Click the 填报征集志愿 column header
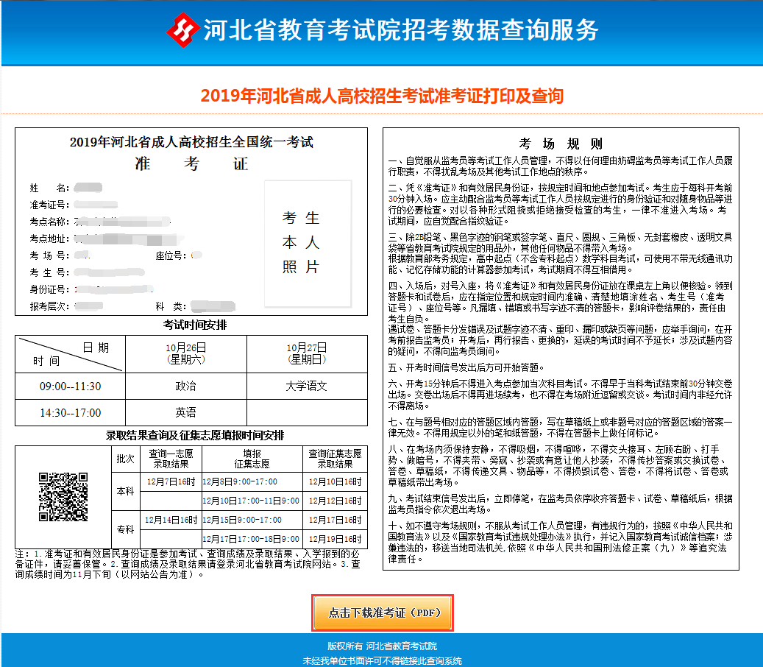 tap(252, 459)
